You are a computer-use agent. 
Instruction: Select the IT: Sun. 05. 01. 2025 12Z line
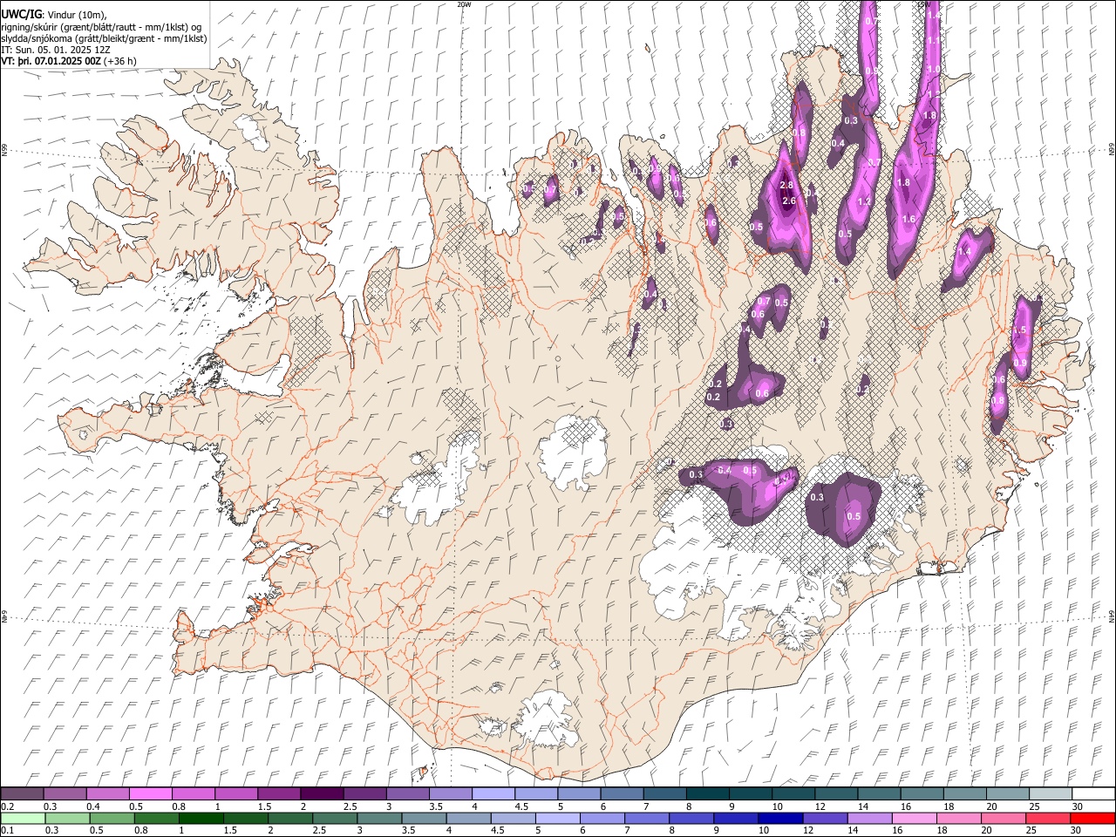(56, 50)
